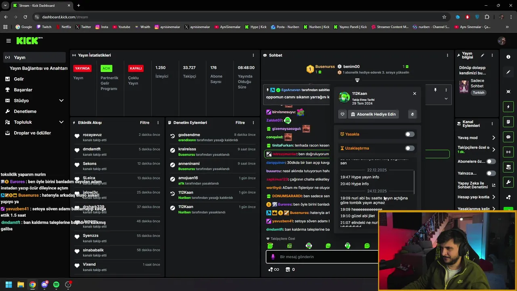The image size is (517, 291).
Task: Click the scrollbar in the 112Kaan message history
Action: coord(414,182)
